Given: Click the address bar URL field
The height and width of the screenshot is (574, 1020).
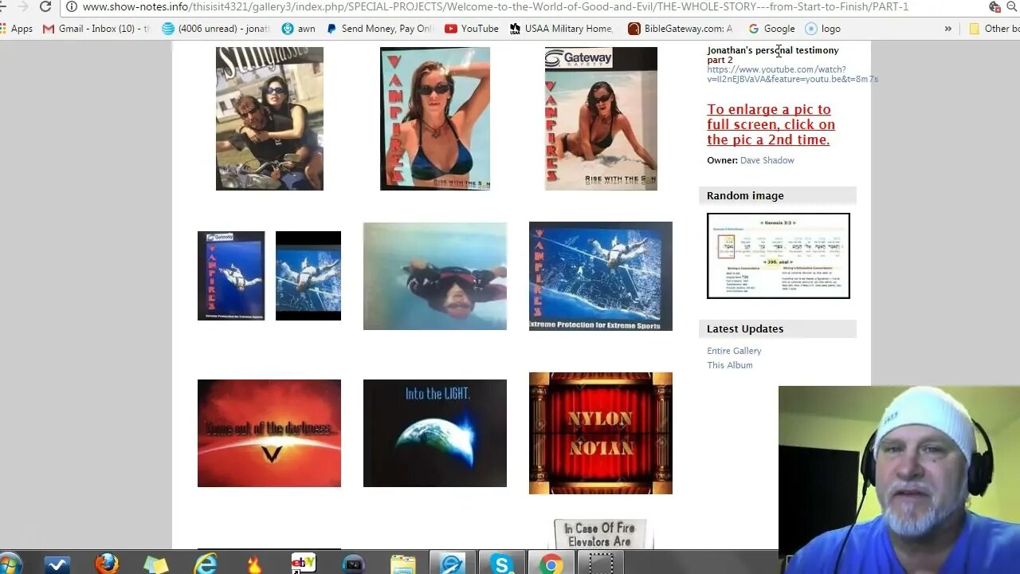Looking at the screenshot, I should pos(494,7).
